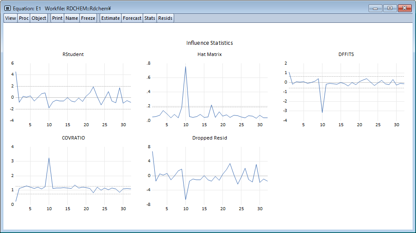The height and width of the screenshot is (233, 416).
Task: Select the Hat Matrix graph title
Action: [210, 54]
